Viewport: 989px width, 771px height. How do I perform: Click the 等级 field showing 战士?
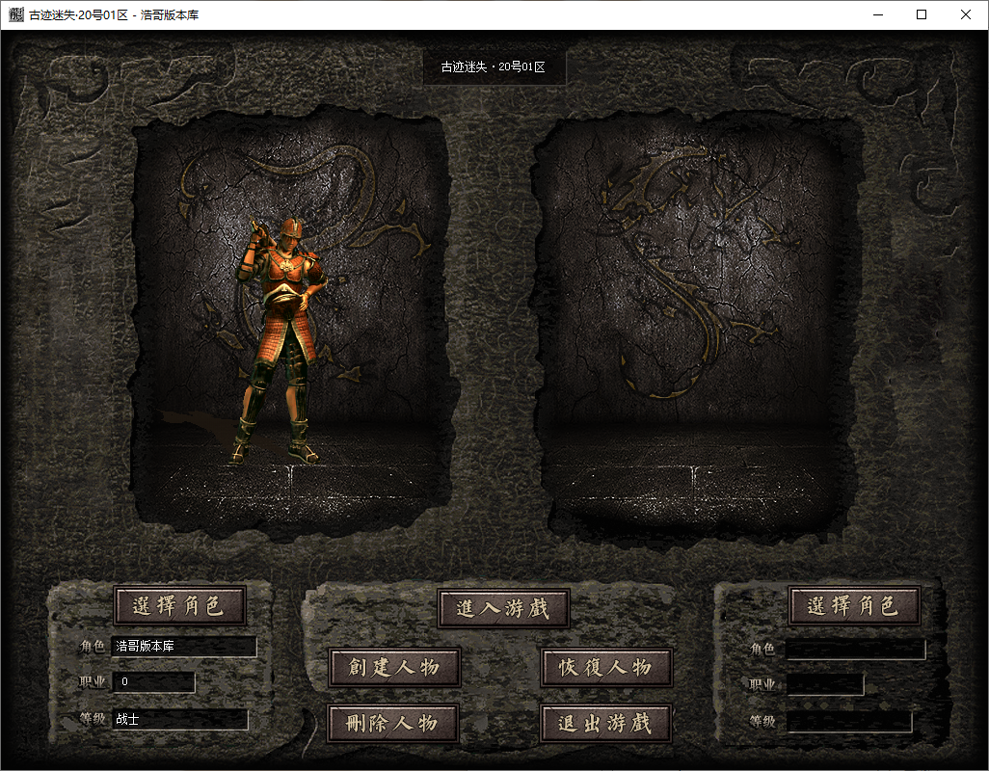tap(179, 720)
